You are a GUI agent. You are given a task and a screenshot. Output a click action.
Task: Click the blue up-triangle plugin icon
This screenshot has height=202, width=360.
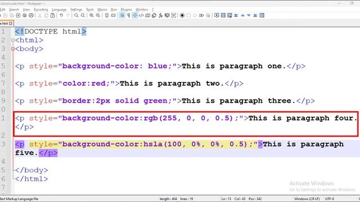click(242, 15)
